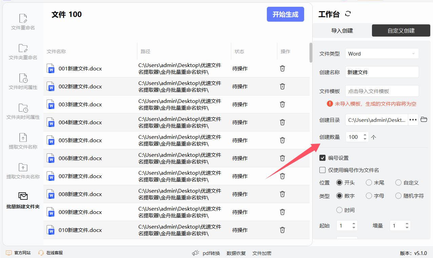Click the Word icon of 005新建文件.docx
This screenshot has height=258, width=433.
pyautogui.click(x=51, y=140)
